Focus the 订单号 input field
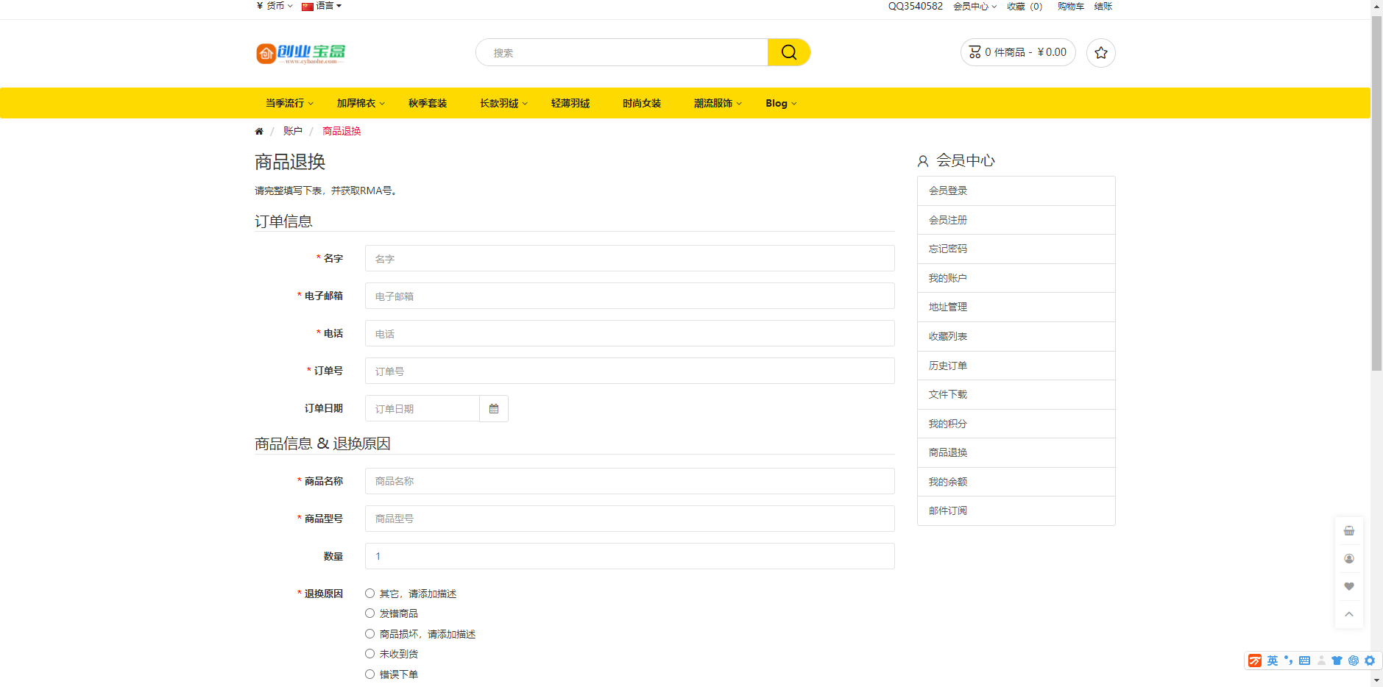This screenshot has width=1383, height=687. tap(630, 371)
